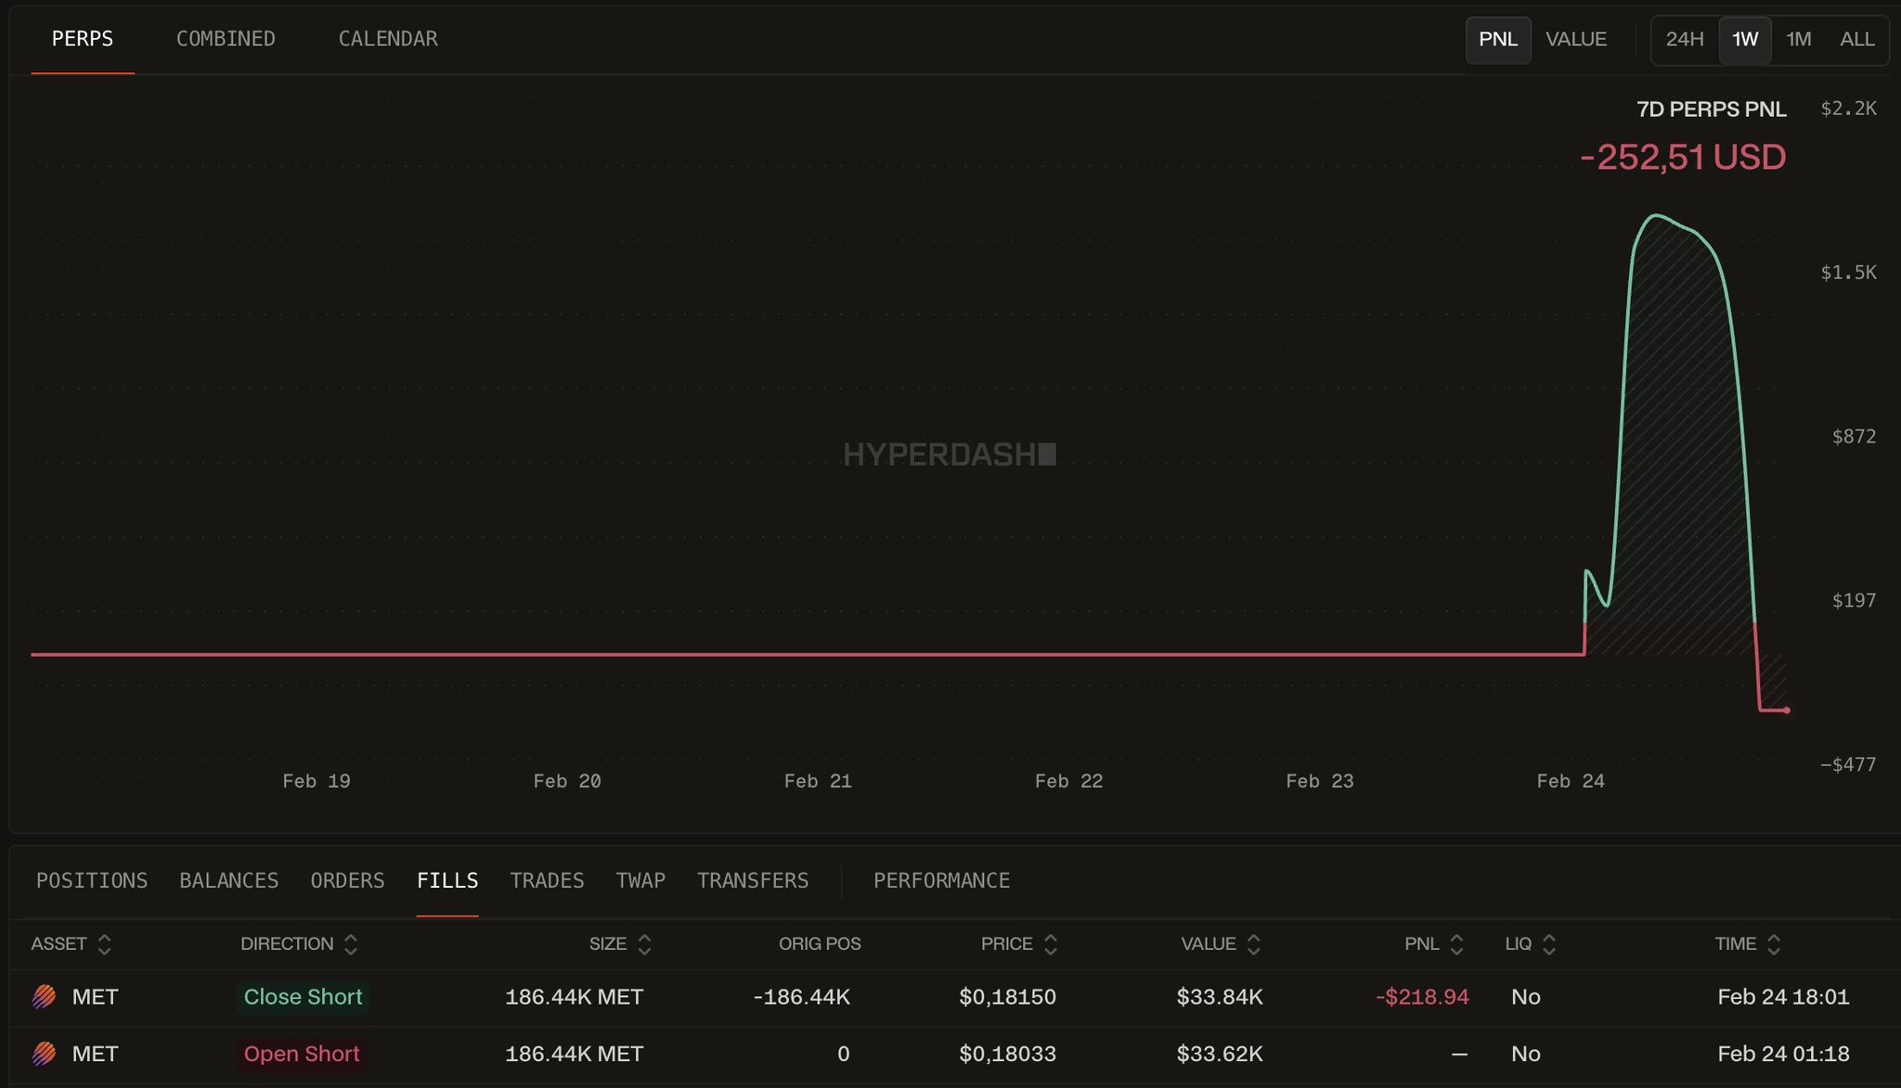The width and height of the screenshot is (1901, 1088).
Task: Sort fills by the Size column arrows
Action: click(x=644, y=944)
